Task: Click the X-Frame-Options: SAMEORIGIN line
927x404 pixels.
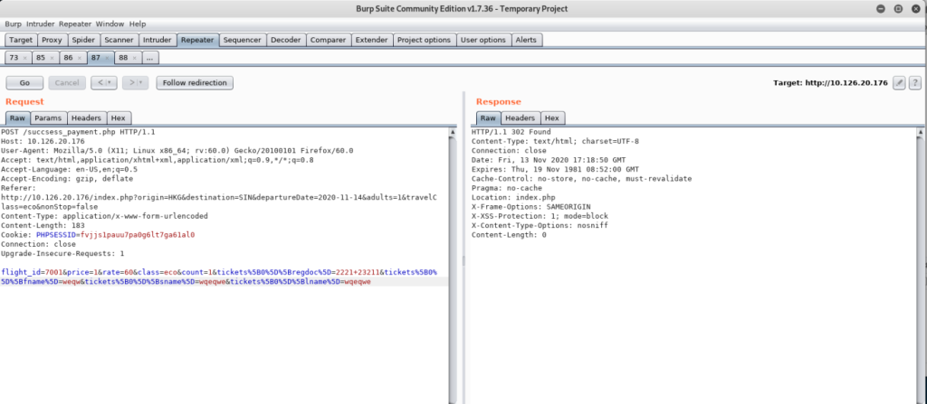Action: tap(530, 207)
